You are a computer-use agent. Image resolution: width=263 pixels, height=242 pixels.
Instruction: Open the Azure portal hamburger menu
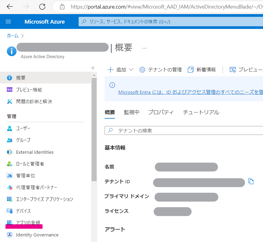[x=8, y=22]
